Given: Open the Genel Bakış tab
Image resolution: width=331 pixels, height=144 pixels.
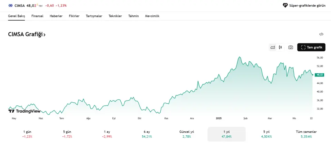Looking at the screenshot, I should pos(17,16).
